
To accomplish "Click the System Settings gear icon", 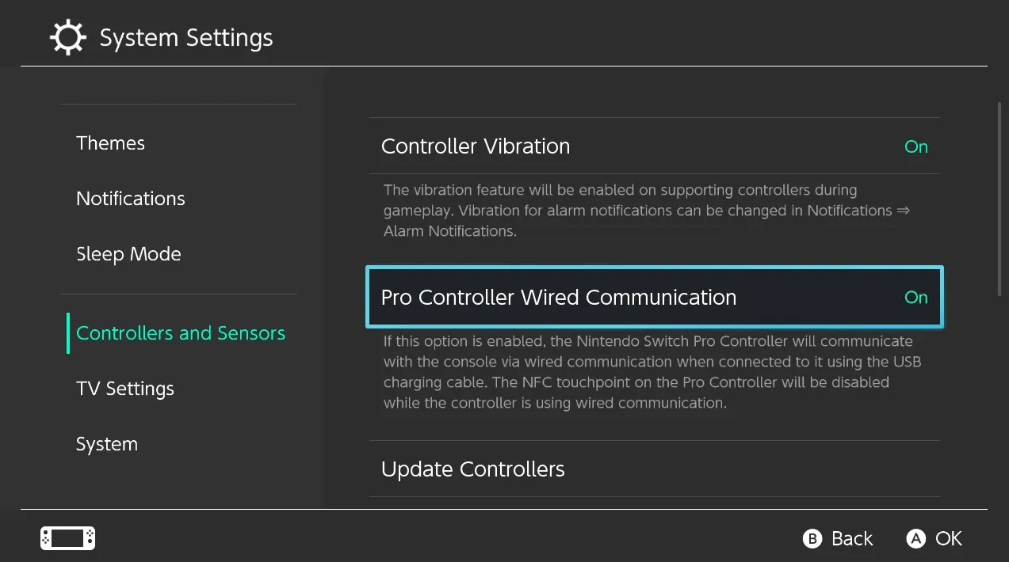I will [67, 36].
